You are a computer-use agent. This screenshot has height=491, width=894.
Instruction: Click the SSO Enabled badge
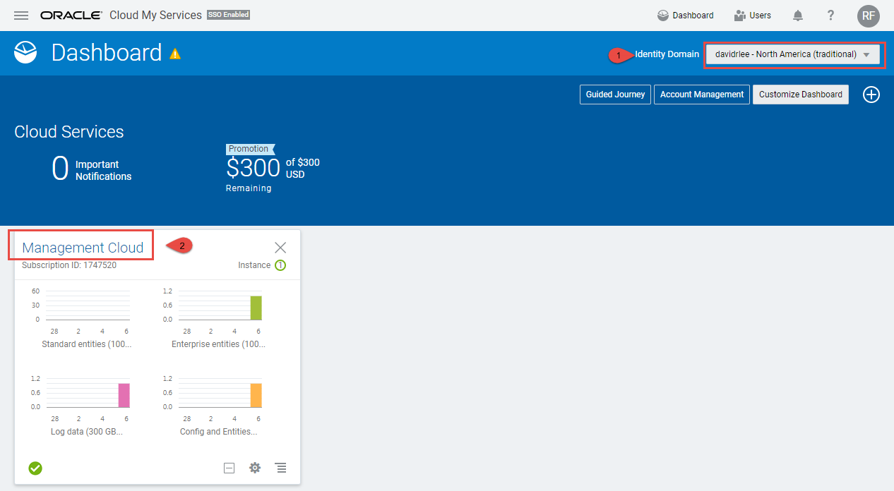(x=228, y=15)
